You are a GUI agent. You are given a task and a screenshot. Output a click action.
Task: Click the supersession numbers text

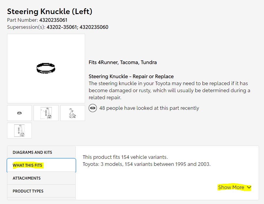point(77,27)
